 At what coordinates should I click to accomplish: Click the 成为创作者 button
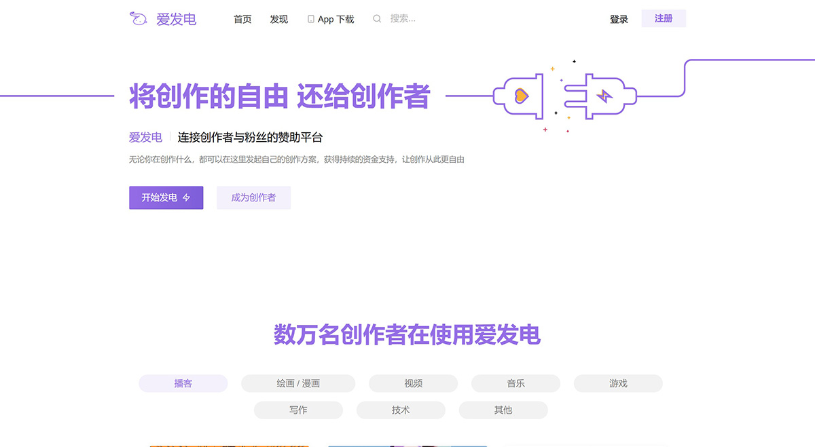pos(253,197)
